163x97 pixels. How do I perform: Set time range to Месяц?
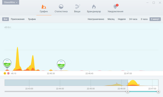tap(111, 19)
